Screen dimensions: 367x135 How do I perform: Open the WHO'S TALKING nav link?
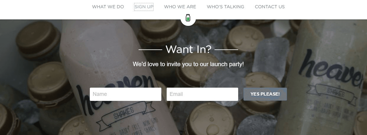225,7
